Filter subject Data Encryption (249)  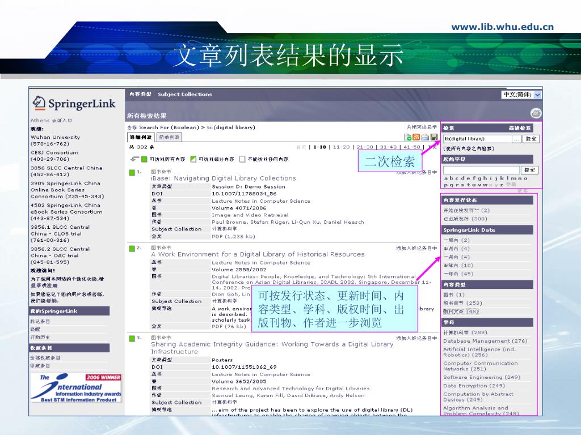[x=474, y=385]
